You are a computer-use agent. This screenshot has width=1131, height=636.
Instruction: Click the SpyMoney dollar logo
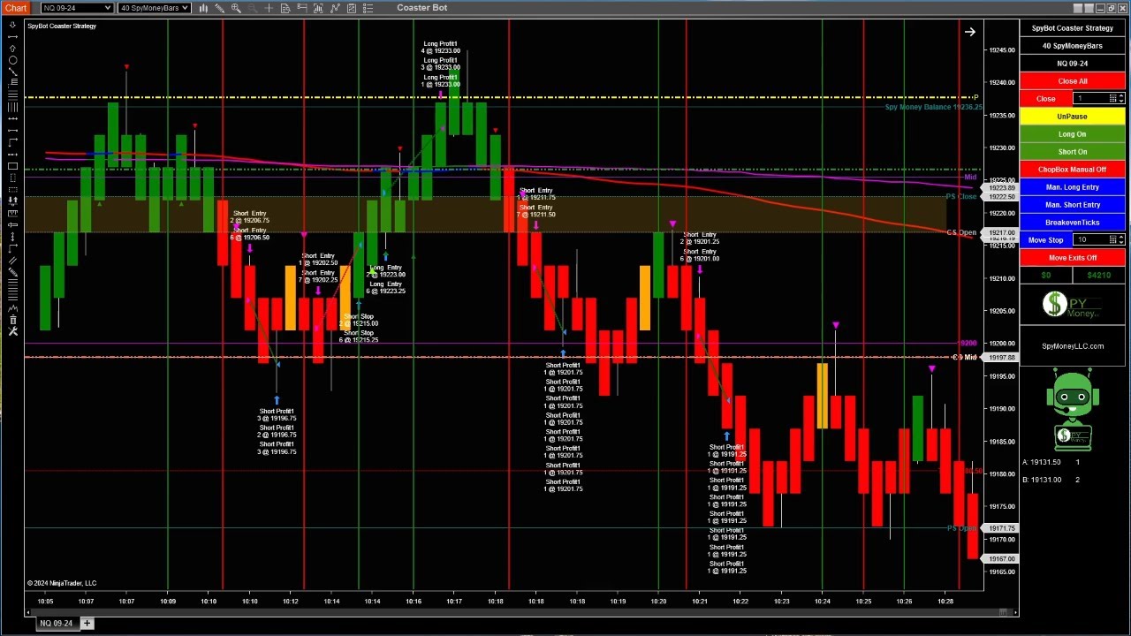point(1072,307)
